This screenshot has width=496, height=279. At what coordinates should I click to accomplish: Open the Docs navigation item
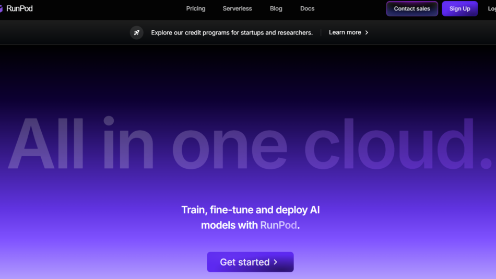[x=307, y=8]
